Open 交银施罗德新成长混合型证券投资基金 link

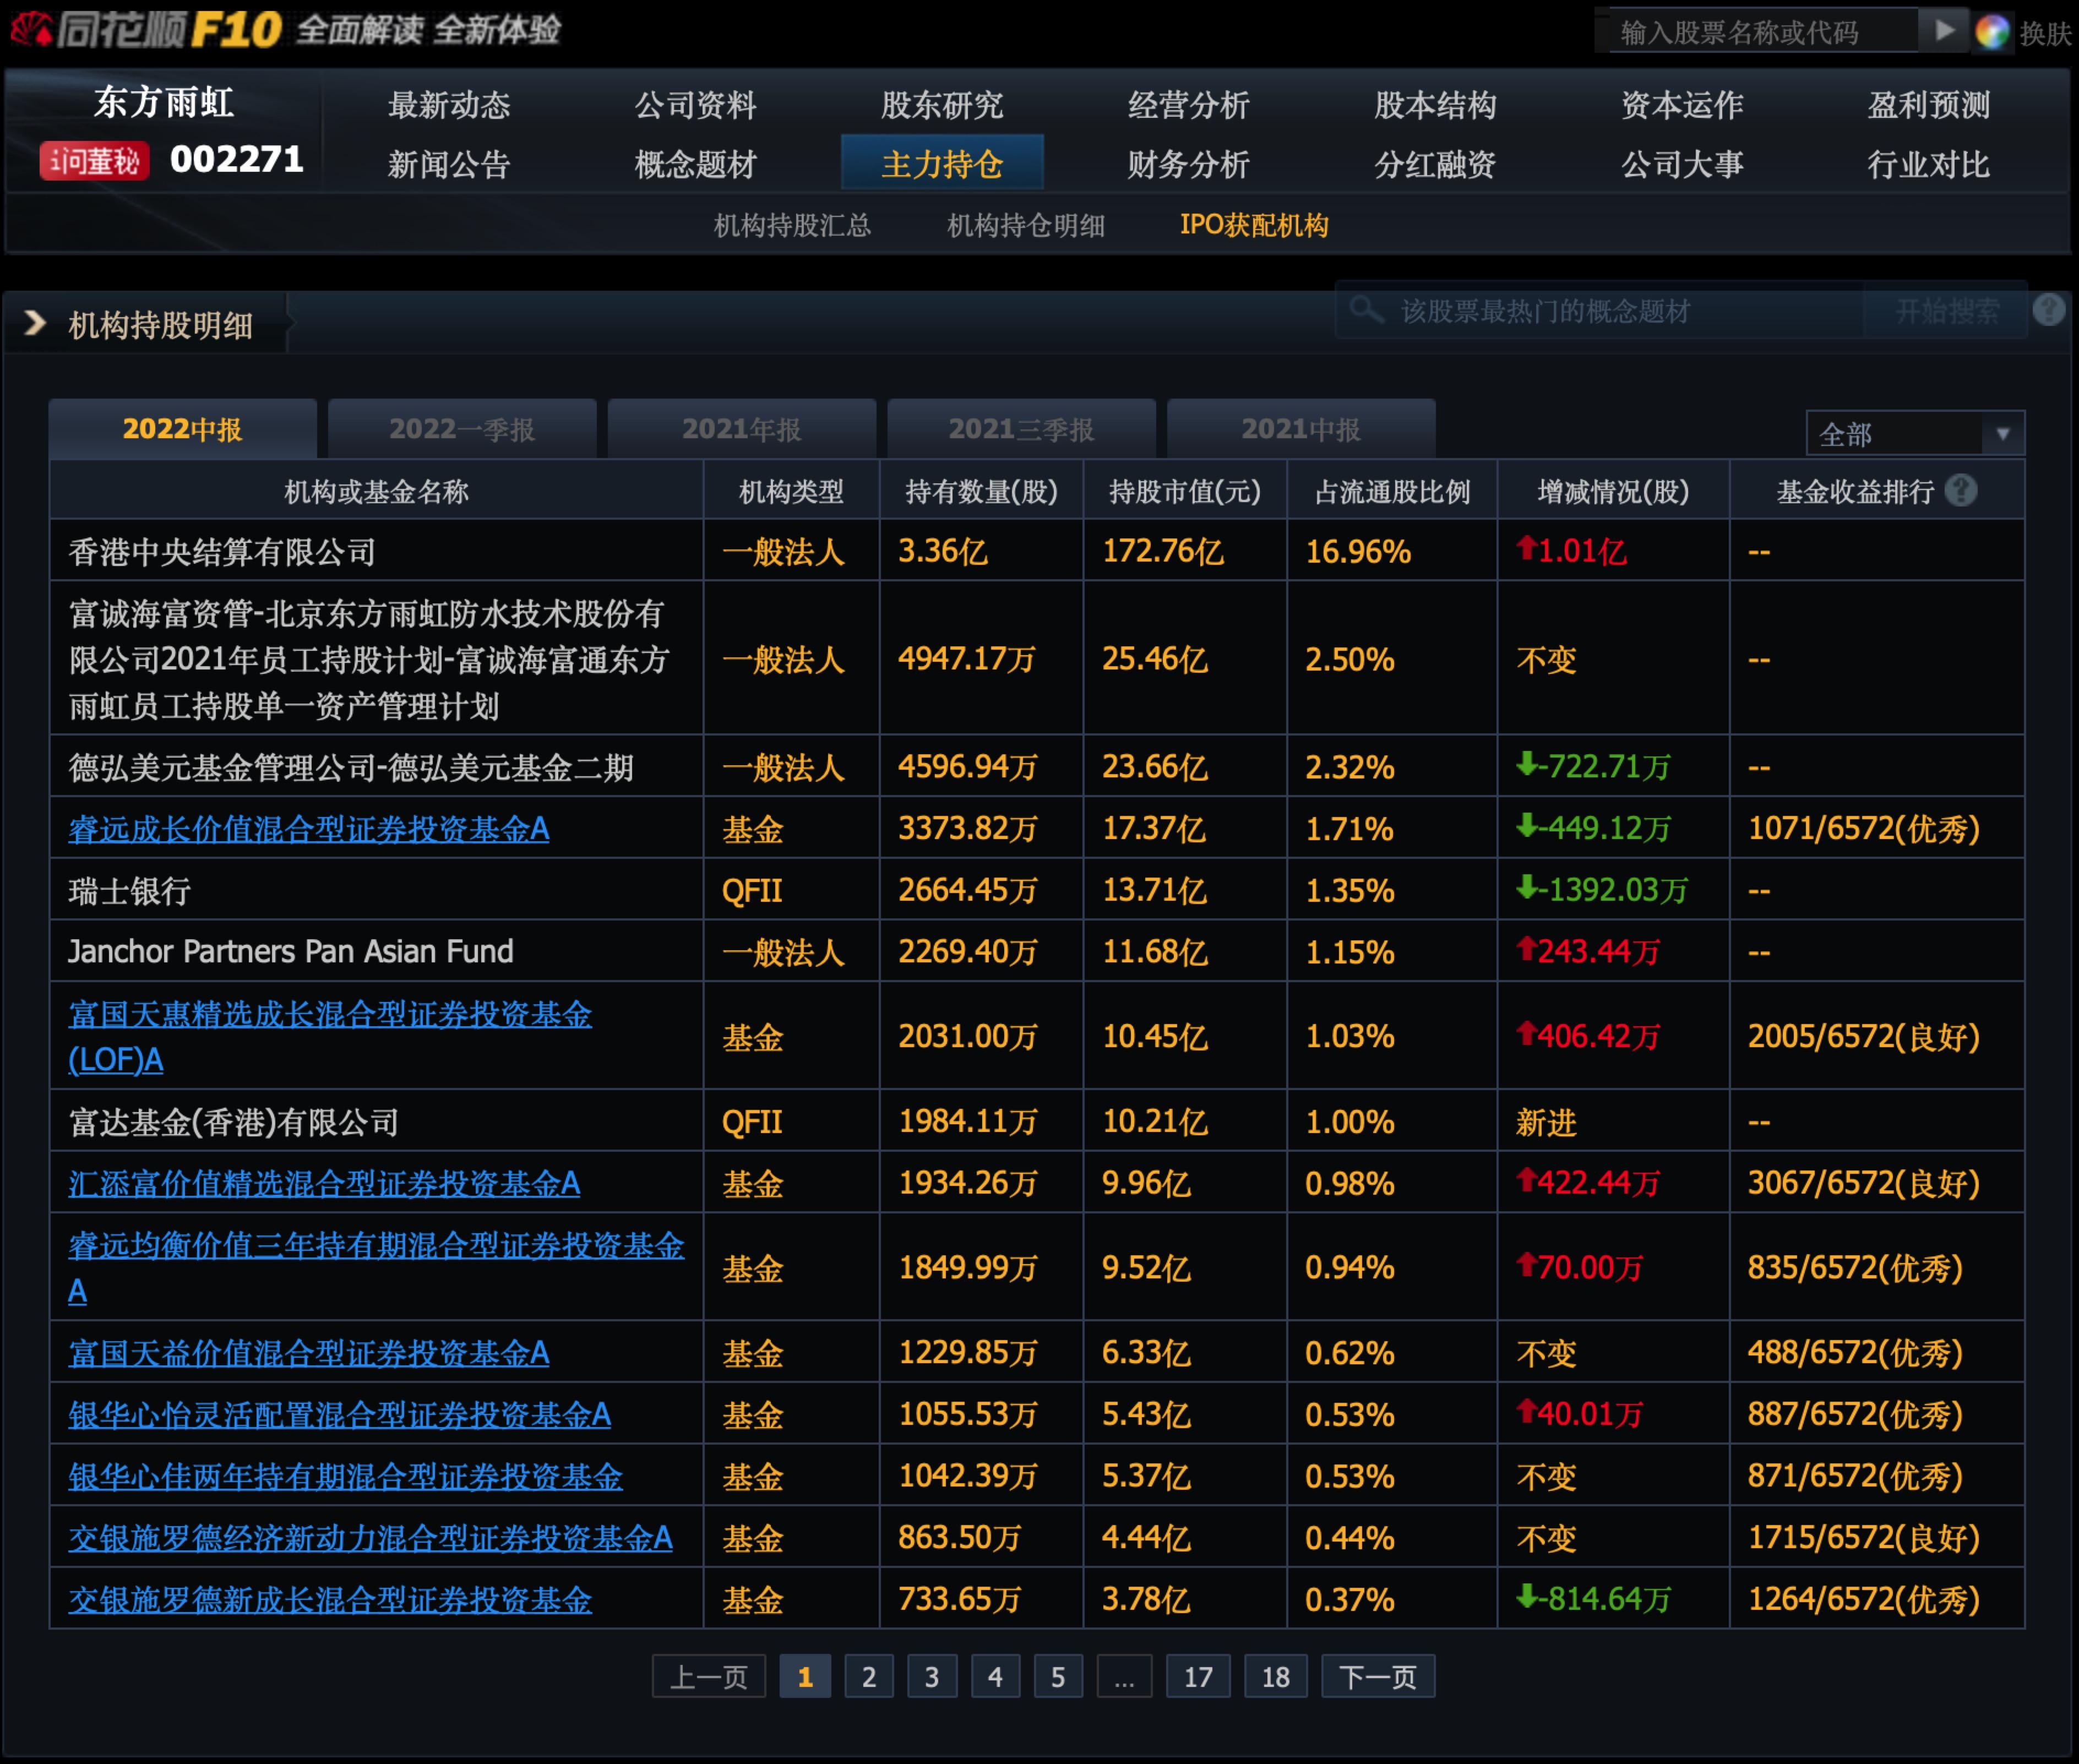coord(330,1599)
